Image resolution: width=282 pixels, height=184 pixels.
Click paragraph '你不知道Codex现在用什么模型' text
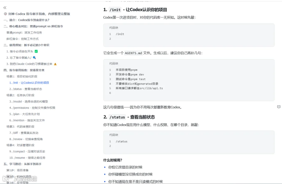click(x=151, y=125)
